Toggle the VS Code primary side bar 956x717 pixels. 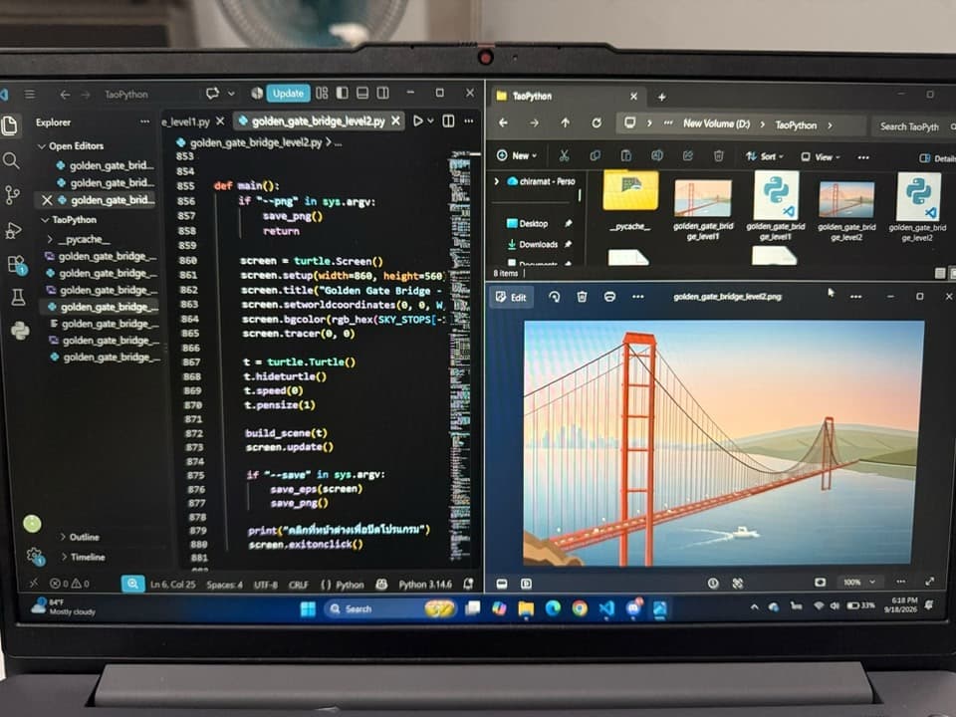pyautogui.click(x=342, y=93)
